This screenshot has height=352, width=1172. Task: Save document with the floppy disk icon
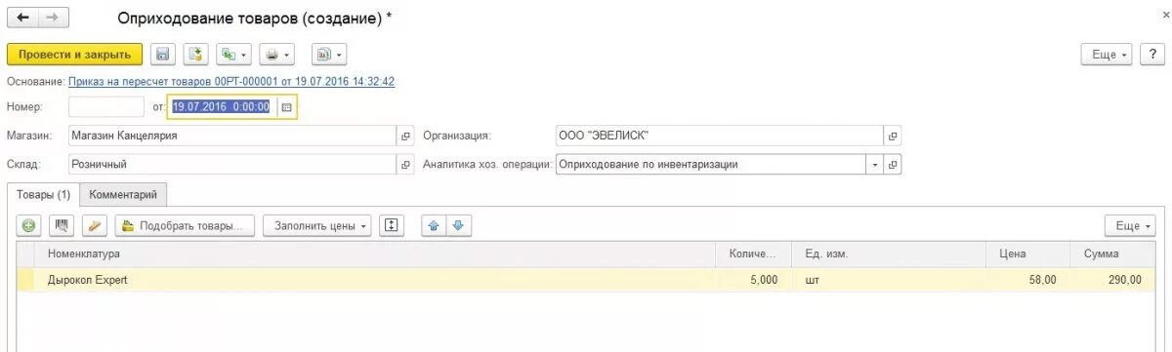163,55
